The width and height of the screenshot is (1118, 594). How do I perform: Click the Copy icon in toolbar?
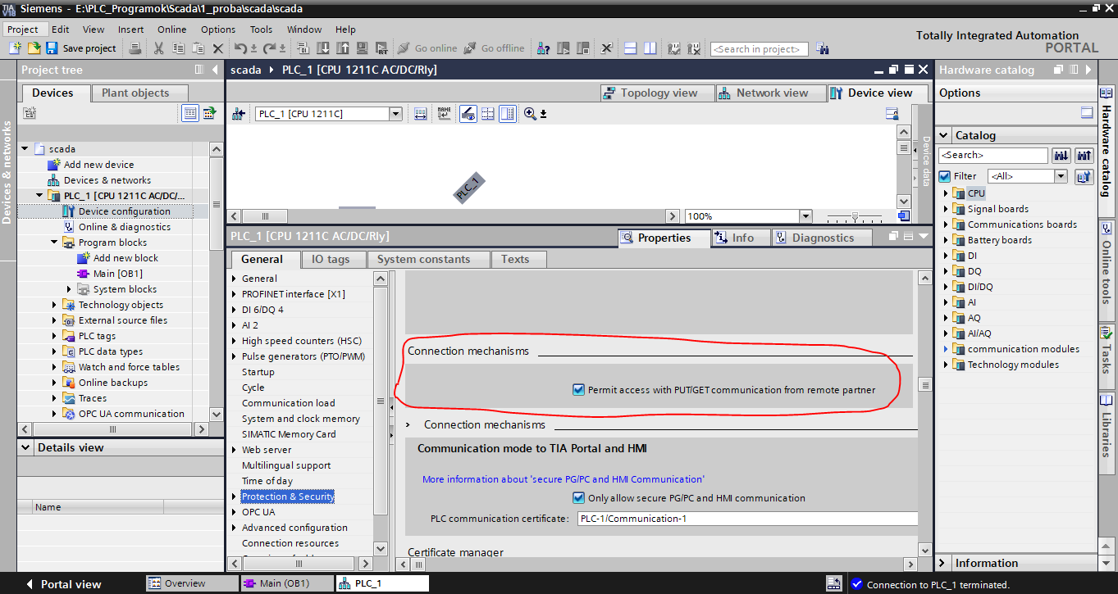tap(178, 48)
